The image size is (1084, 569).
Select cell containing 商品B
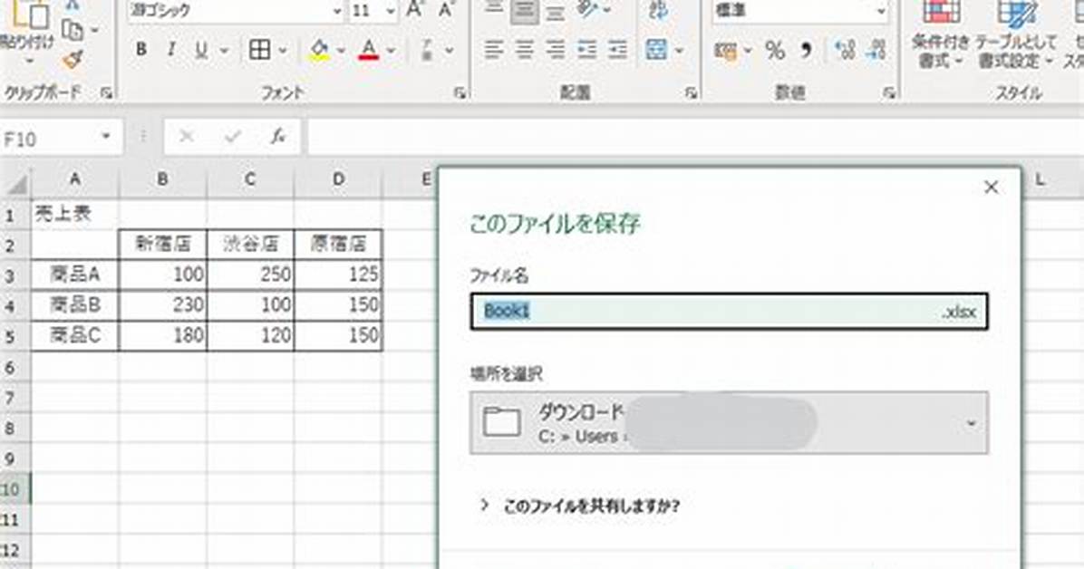(x=74, y=305)
